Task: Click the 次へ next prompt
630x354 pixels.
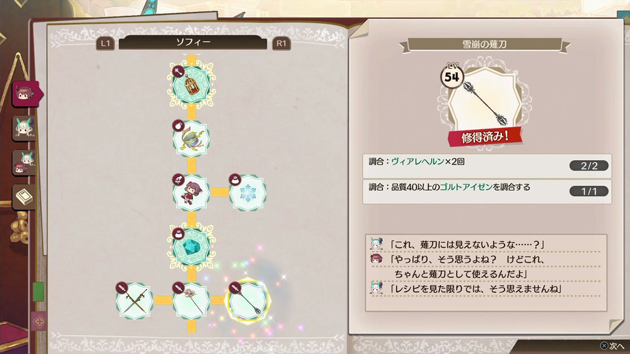Action: coord(613,345)
